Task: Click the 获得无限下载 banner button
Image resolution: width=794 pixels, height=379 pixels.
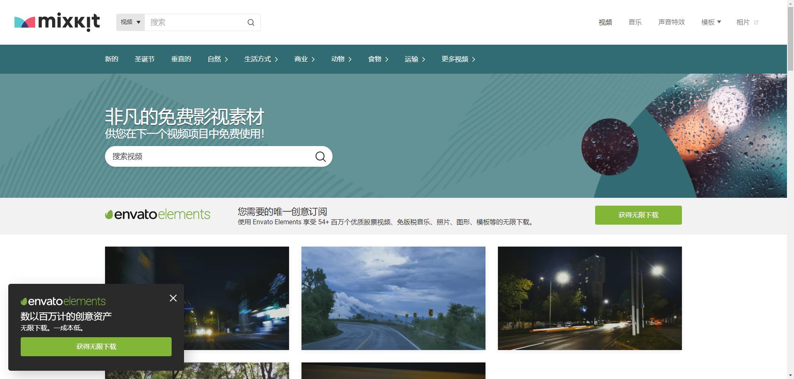Action: (638, 215)
